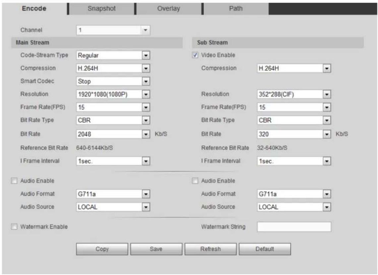
Task: Open Sub Stream Bit Rate 320 dropdown
Action: 294,134
